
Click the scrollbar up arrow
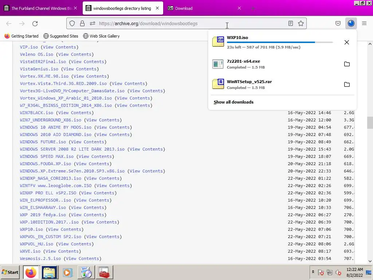tap(370, 44)
